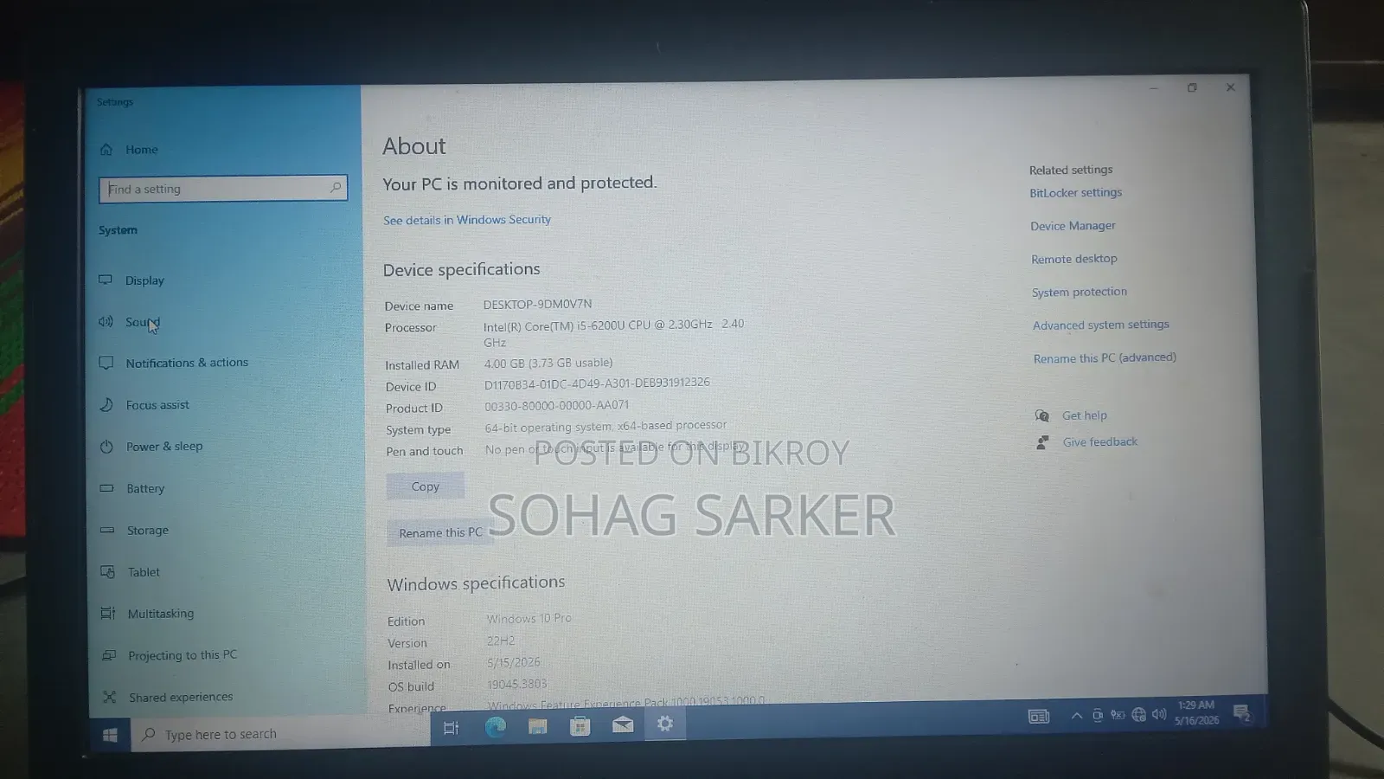
Task: Click the volume icon in system tray
Action: coord(1159,714)
